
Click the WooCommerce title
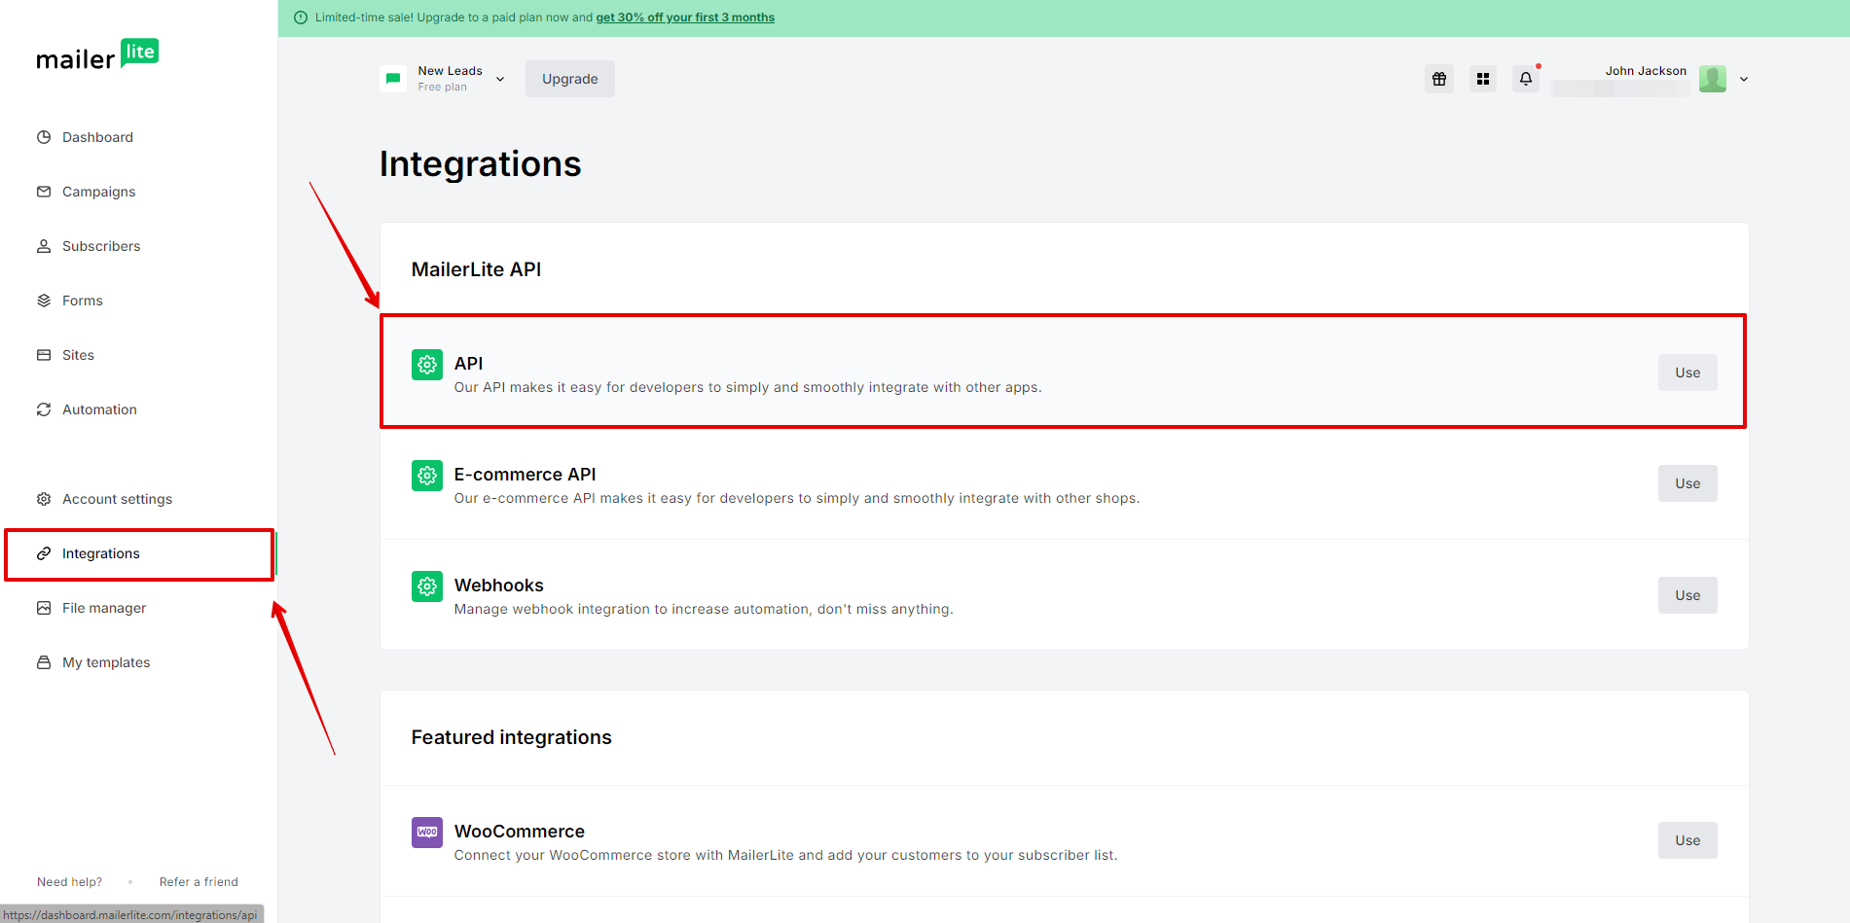(520, 832)
